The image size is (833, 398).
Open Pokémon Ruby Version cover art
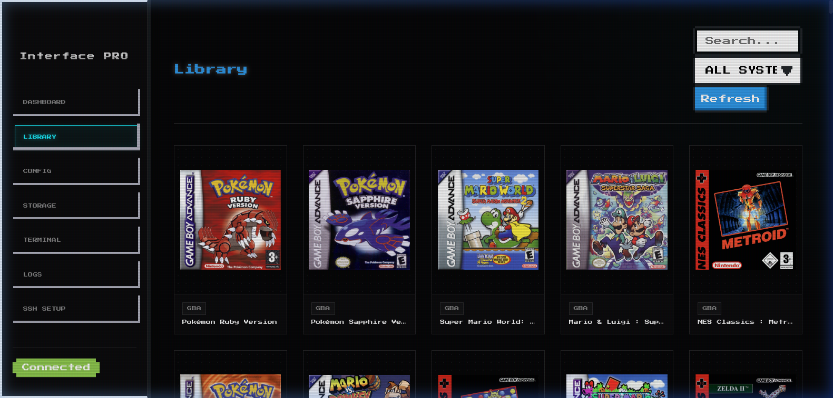(230, 220)
